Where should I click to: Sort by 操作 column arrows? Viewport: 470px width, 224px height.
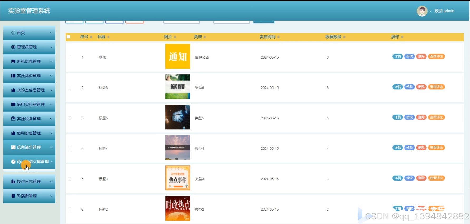[402, 37]
